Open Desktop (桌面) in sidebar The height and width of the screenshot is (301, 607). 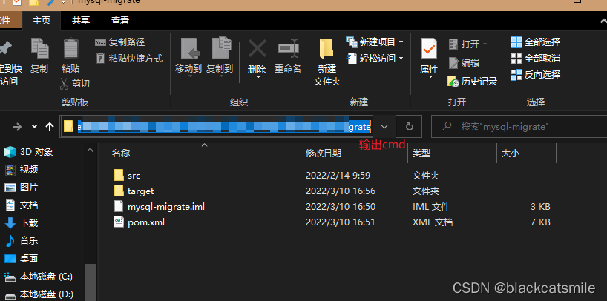pos(22,259)
